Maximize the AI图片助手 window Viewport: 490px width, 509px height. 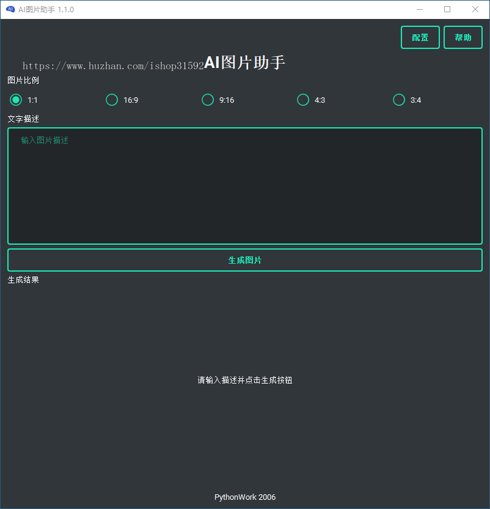pyautogui.click(x=447, y=9)
